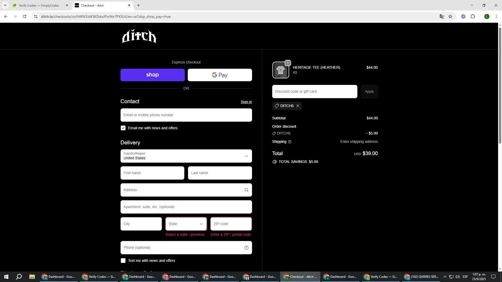Focus the discount code or gift card field
This screenshot has height=282, width=502.
315,92
